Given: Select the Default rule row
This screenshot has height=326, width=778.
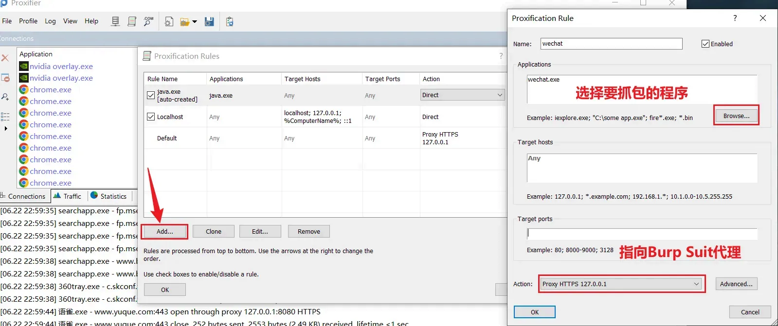Looking at the screenshot, I should pos(325,138).
